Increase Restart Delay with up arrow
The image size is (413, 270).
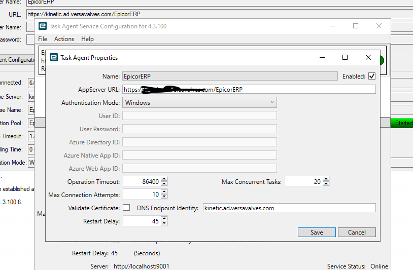click(x=164, y=218)
